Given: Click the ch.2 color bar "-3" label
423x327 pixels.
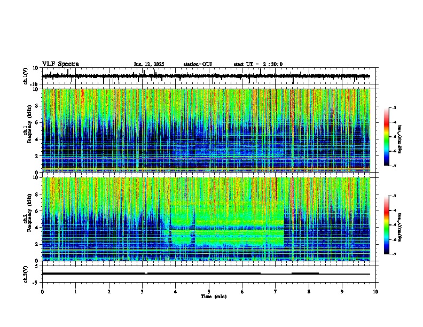Looking at the screenshot, I should 394,196.
